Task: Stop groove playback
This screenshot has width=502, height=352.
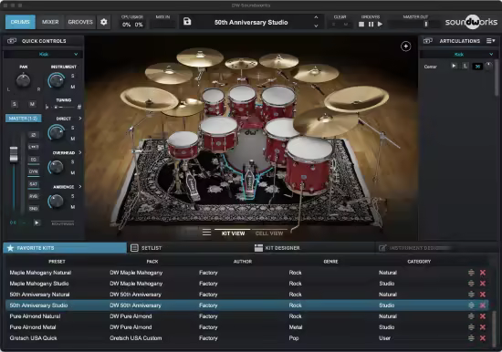Action: pyautogui.click(x=361, y=24)
